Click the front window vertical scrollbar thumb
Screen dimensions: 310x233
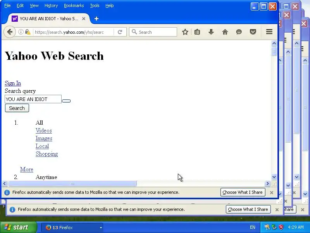[x=274, y=51]
